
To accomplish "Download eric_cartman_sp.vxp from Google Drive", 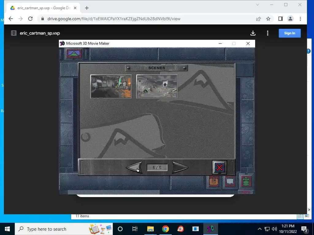I will point(253,33).
